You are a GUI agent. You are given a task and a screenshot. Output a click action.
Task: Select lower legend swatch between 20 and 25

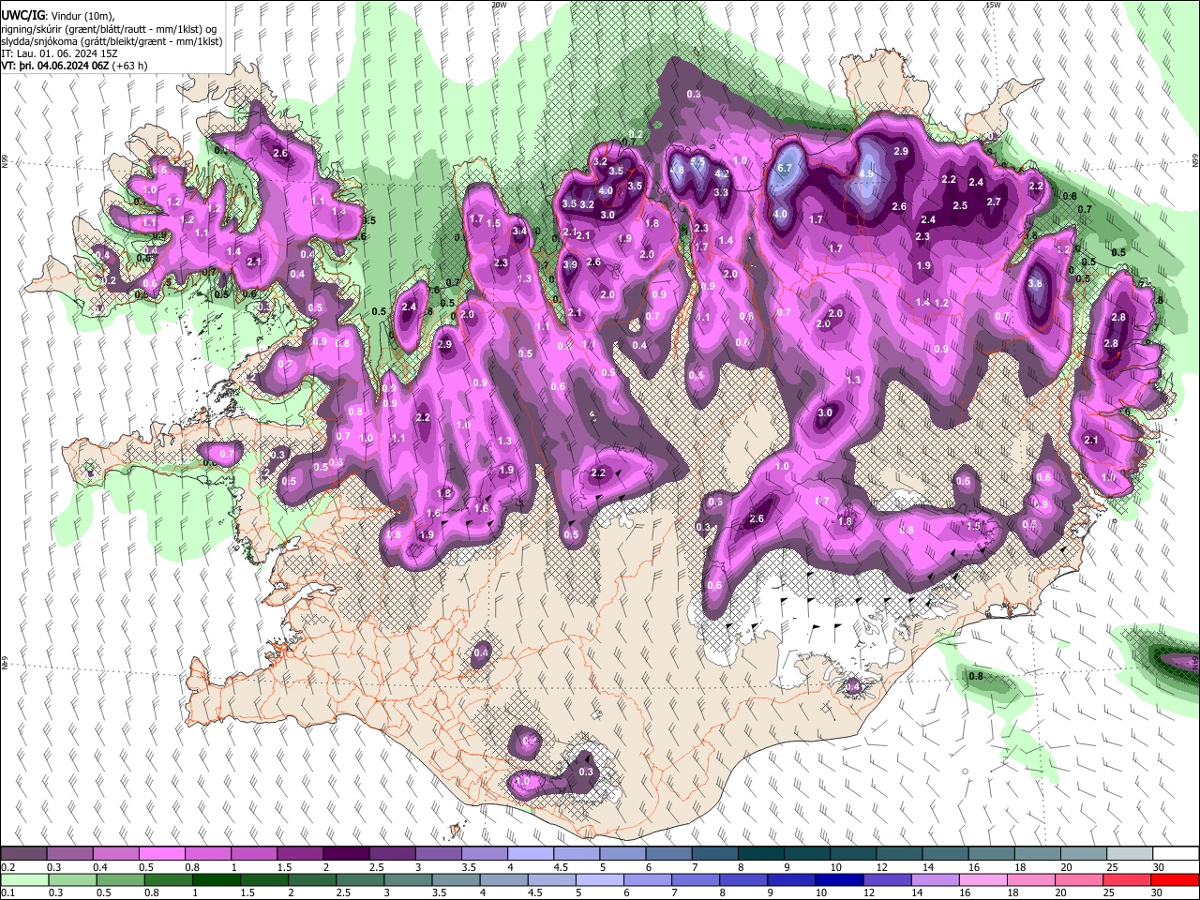(x=1080, y=879)
